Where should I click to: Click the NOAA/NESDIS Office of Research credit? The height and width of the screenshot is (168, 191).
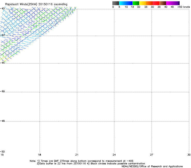point(152,166)
